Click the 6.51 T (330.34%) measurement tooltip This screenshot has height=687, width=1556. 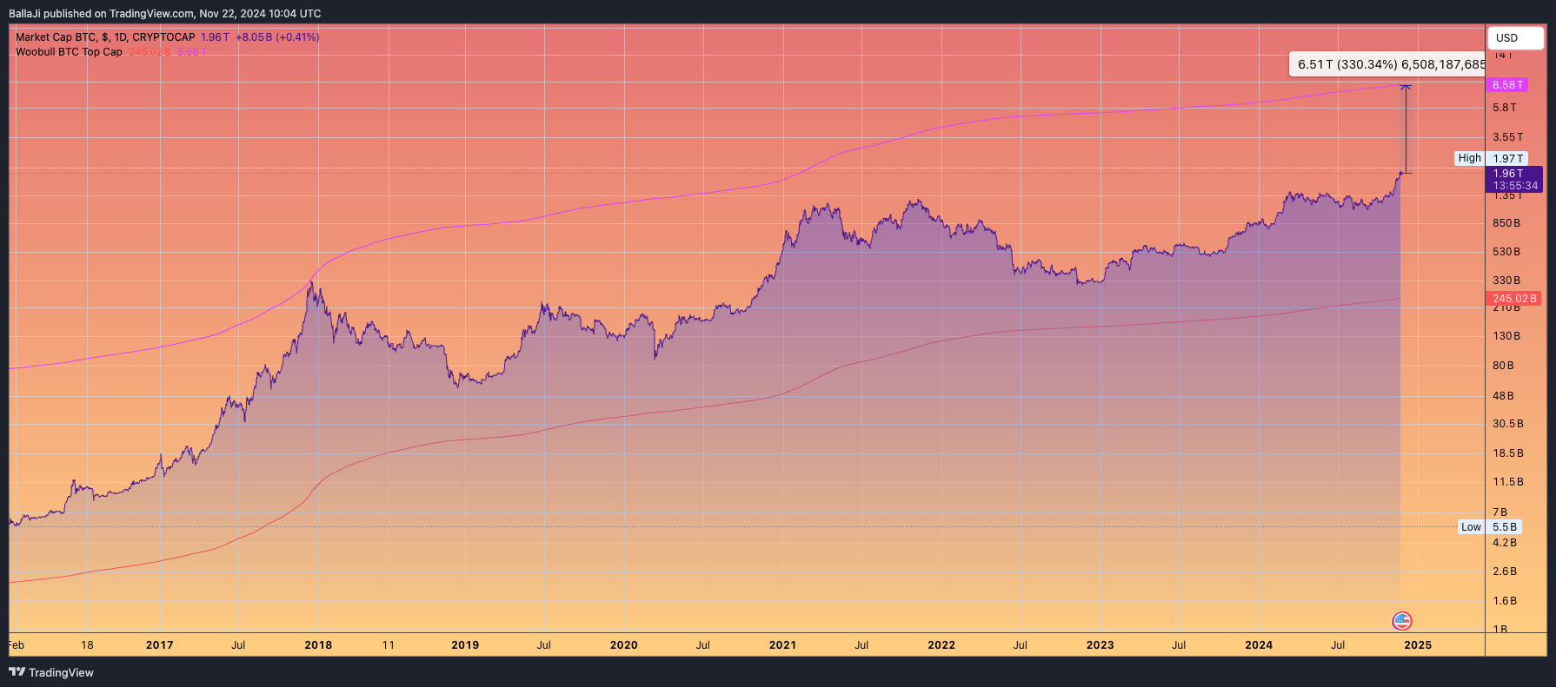pyautogui.click(x=1387, y=64)
